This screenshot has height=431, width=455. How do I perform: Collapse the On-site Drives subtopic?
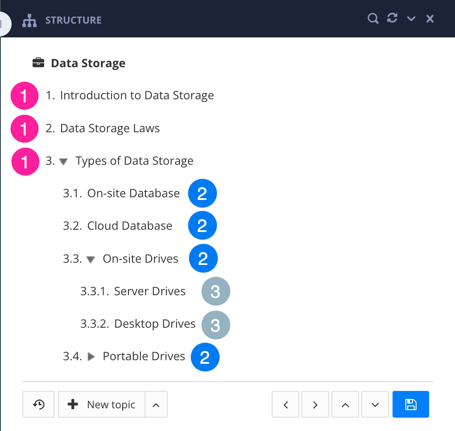point(91,260)
